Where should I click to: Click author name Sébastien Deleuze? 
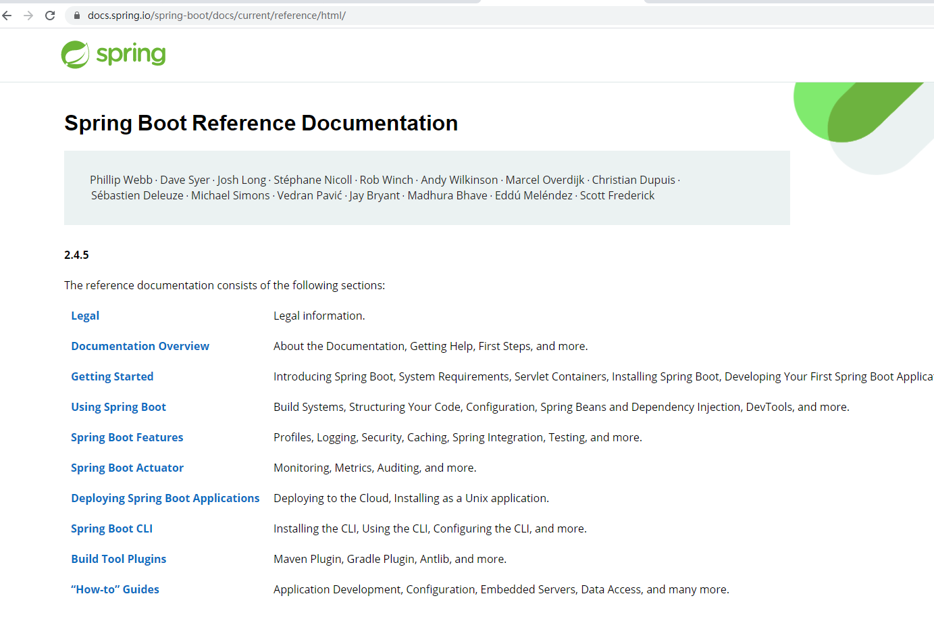point(137,195)
